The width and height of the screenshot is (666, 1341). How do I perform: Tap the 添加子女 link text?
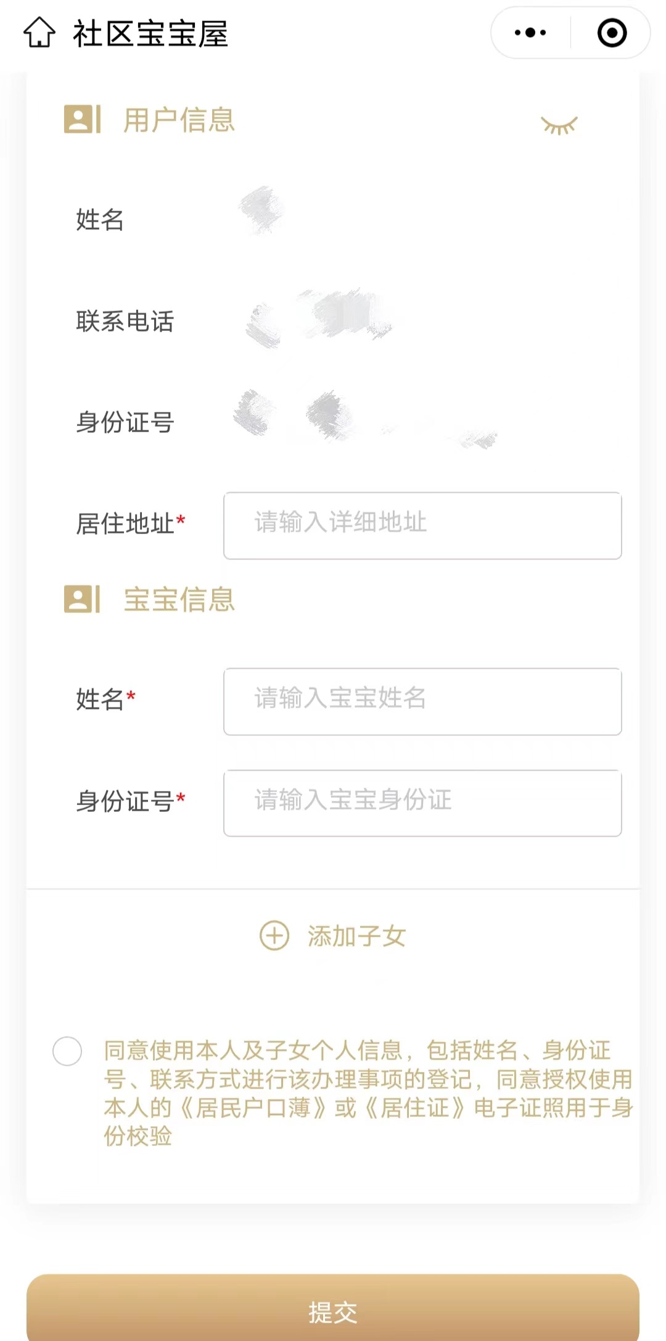click(x=356, y=936)
